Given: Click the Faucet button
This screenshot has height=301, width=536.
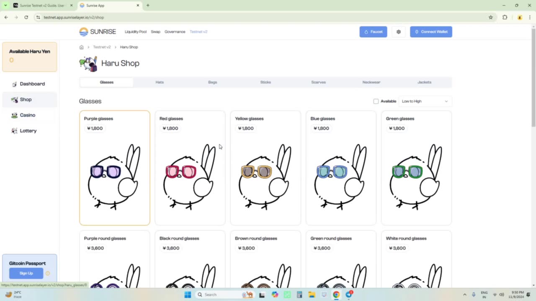Looking at the screenshot, I should pos(373,32).
